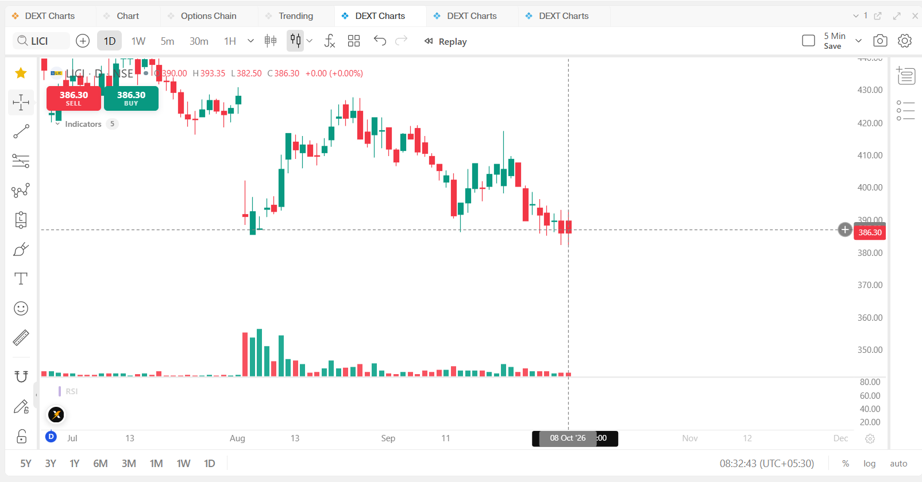Switch to the Options Chain tab
The height and width of the screenshot is (482, 922).
[209, 16]
